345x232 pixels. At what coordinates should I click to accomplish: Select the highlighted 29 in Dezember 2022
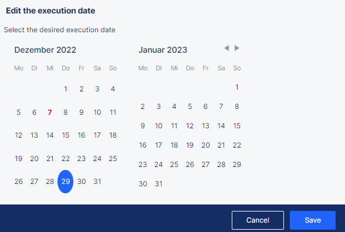pyautogui.click(x=66, y=182)
